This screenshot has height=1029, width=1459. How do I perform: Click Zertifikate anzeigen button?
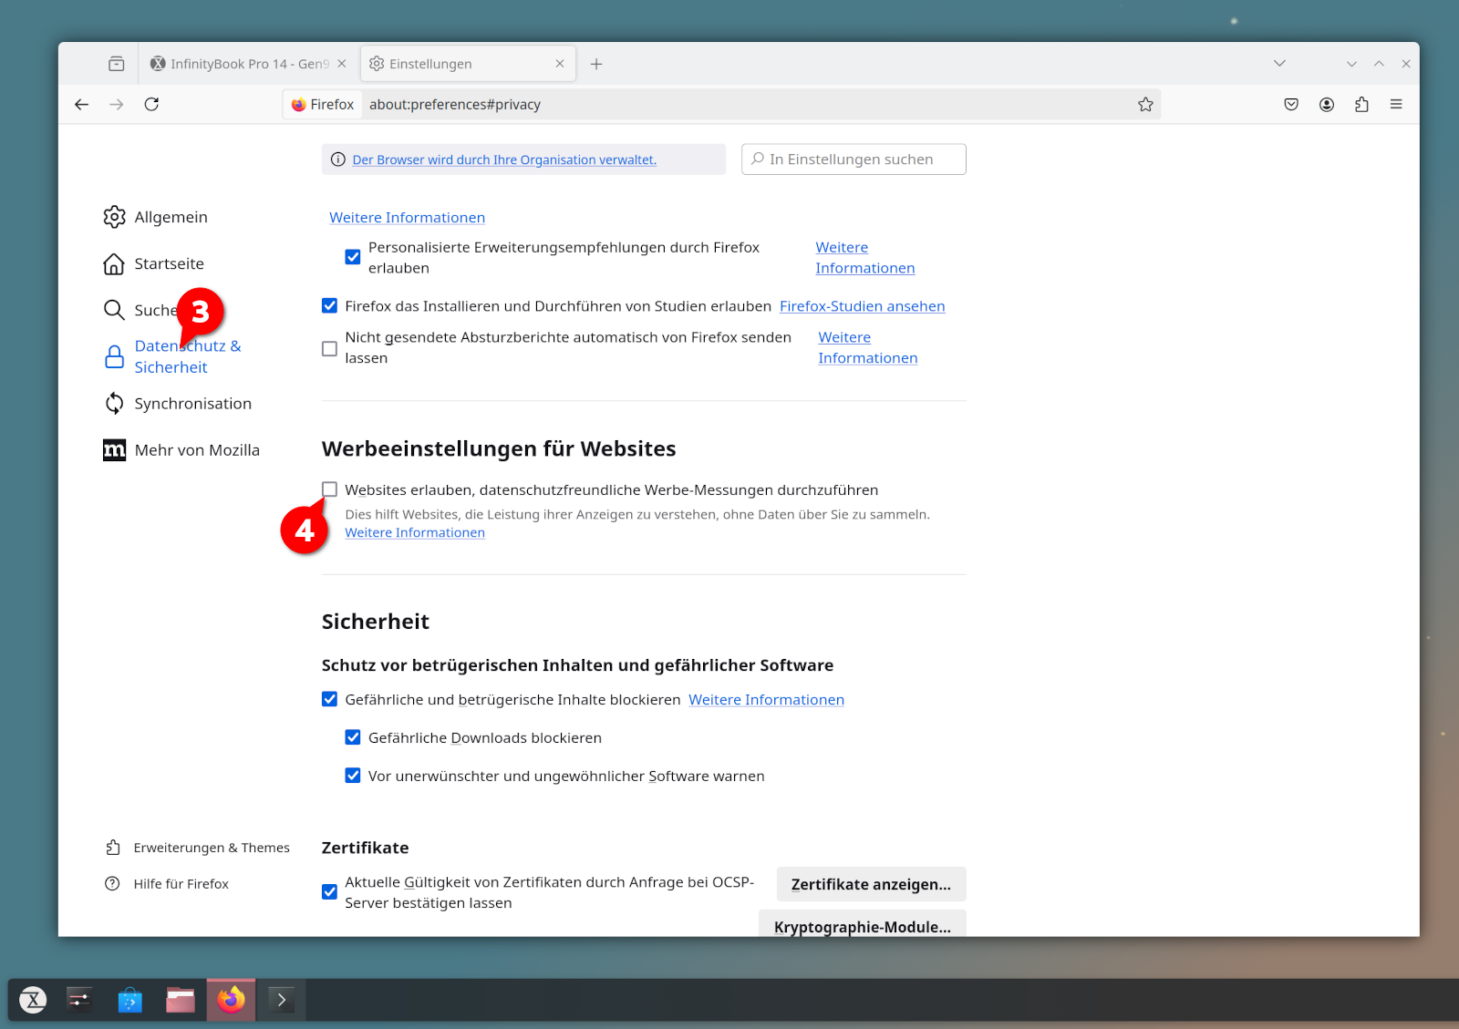coord(871,884)
